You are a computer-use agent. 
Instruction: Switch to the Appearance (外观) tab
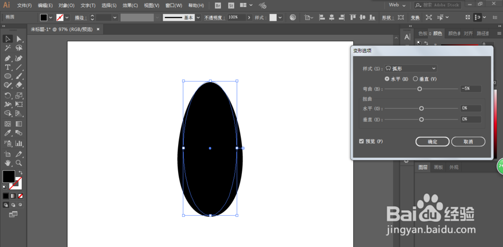(x=454, y=167)
